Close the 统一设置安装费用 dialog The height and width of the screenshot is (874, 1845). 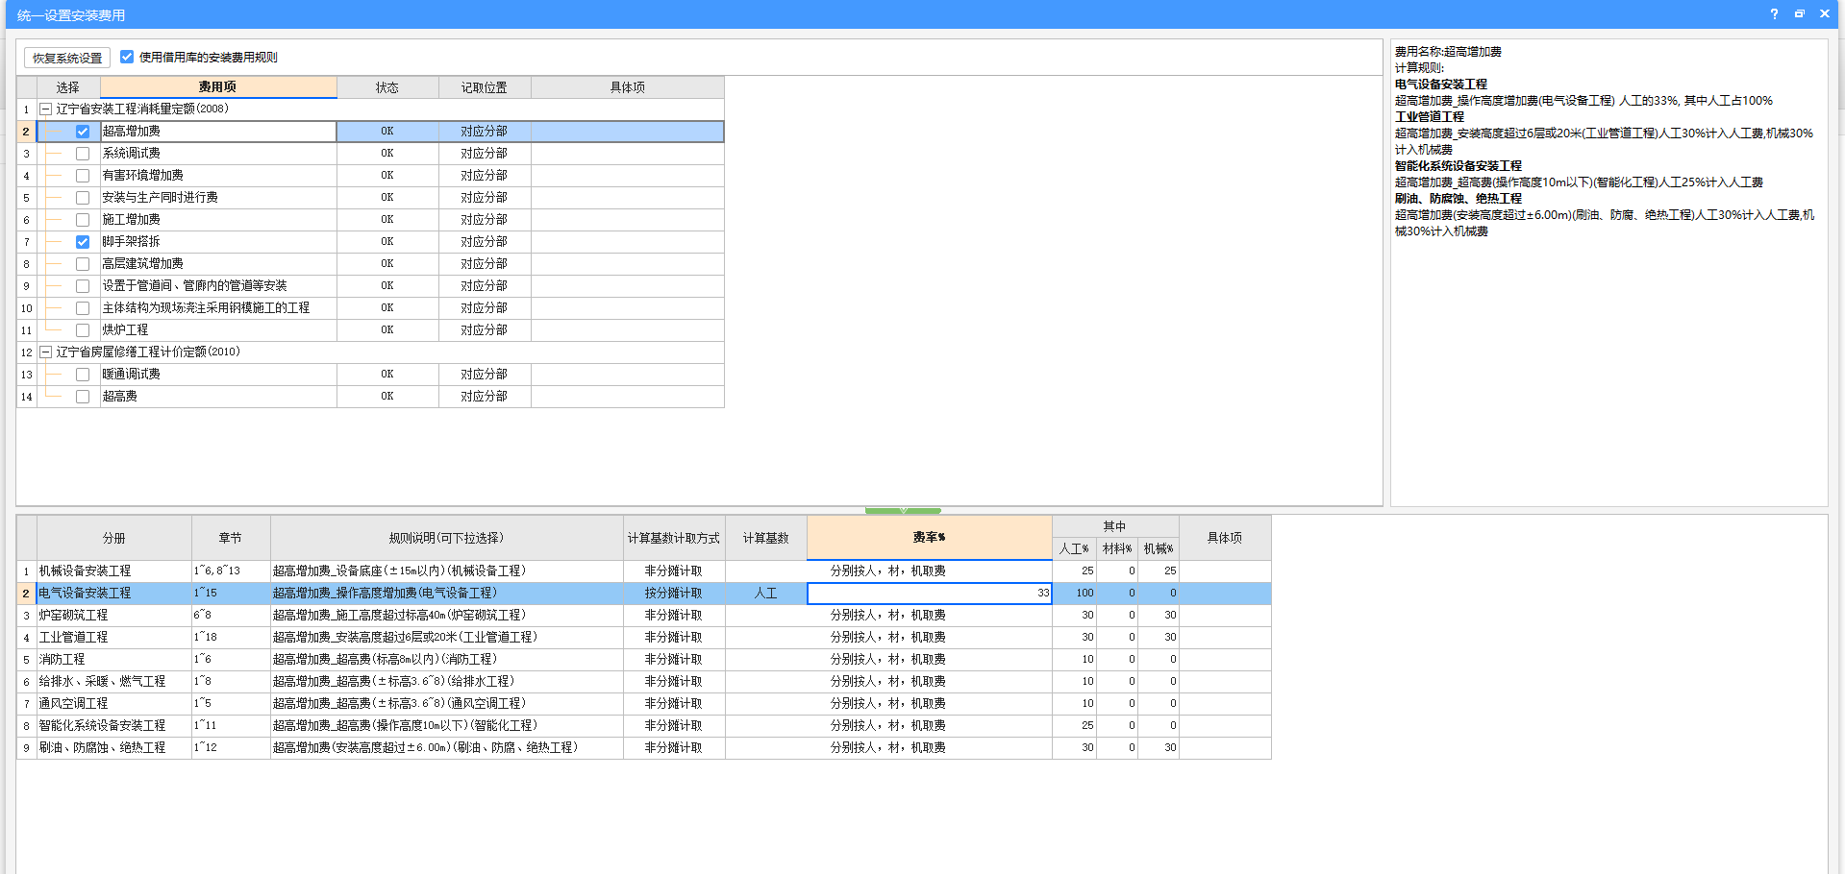(x=1824, y=14)
